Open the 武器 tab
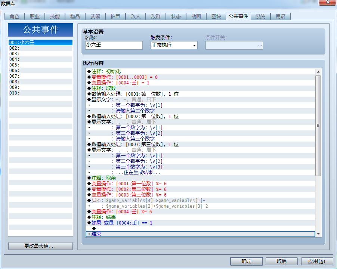Screen dimensions: 337x269 [x=95, y=16]
